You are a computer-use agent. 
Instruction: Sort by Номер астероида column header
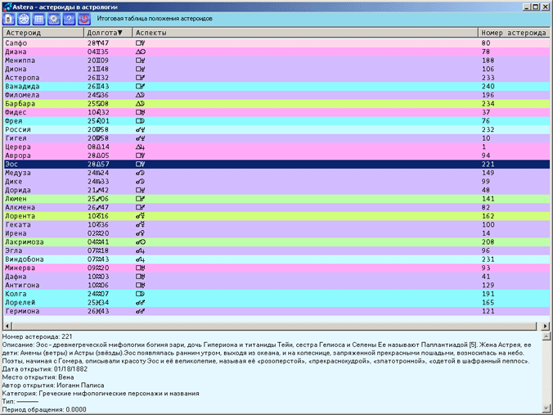pos(514,33)
